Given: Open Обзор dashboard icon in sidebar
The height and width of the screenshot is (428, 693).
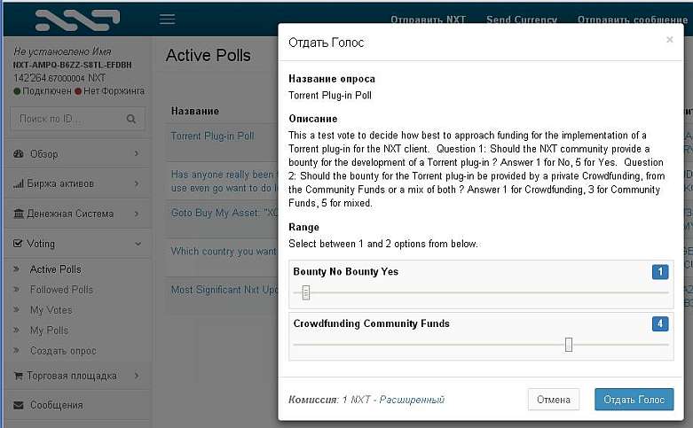Looking at the screenshot, I should point(18,154).
